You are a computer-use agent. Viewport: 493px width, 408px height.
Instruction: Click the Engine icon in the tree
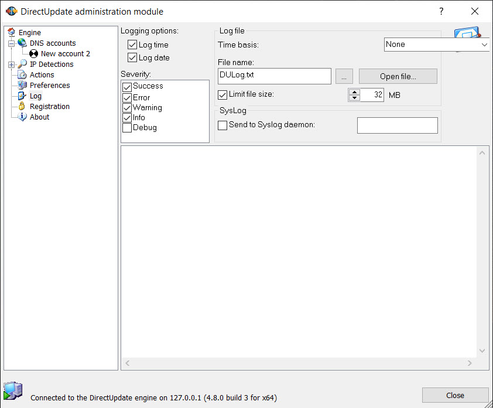tap(12, 32)
